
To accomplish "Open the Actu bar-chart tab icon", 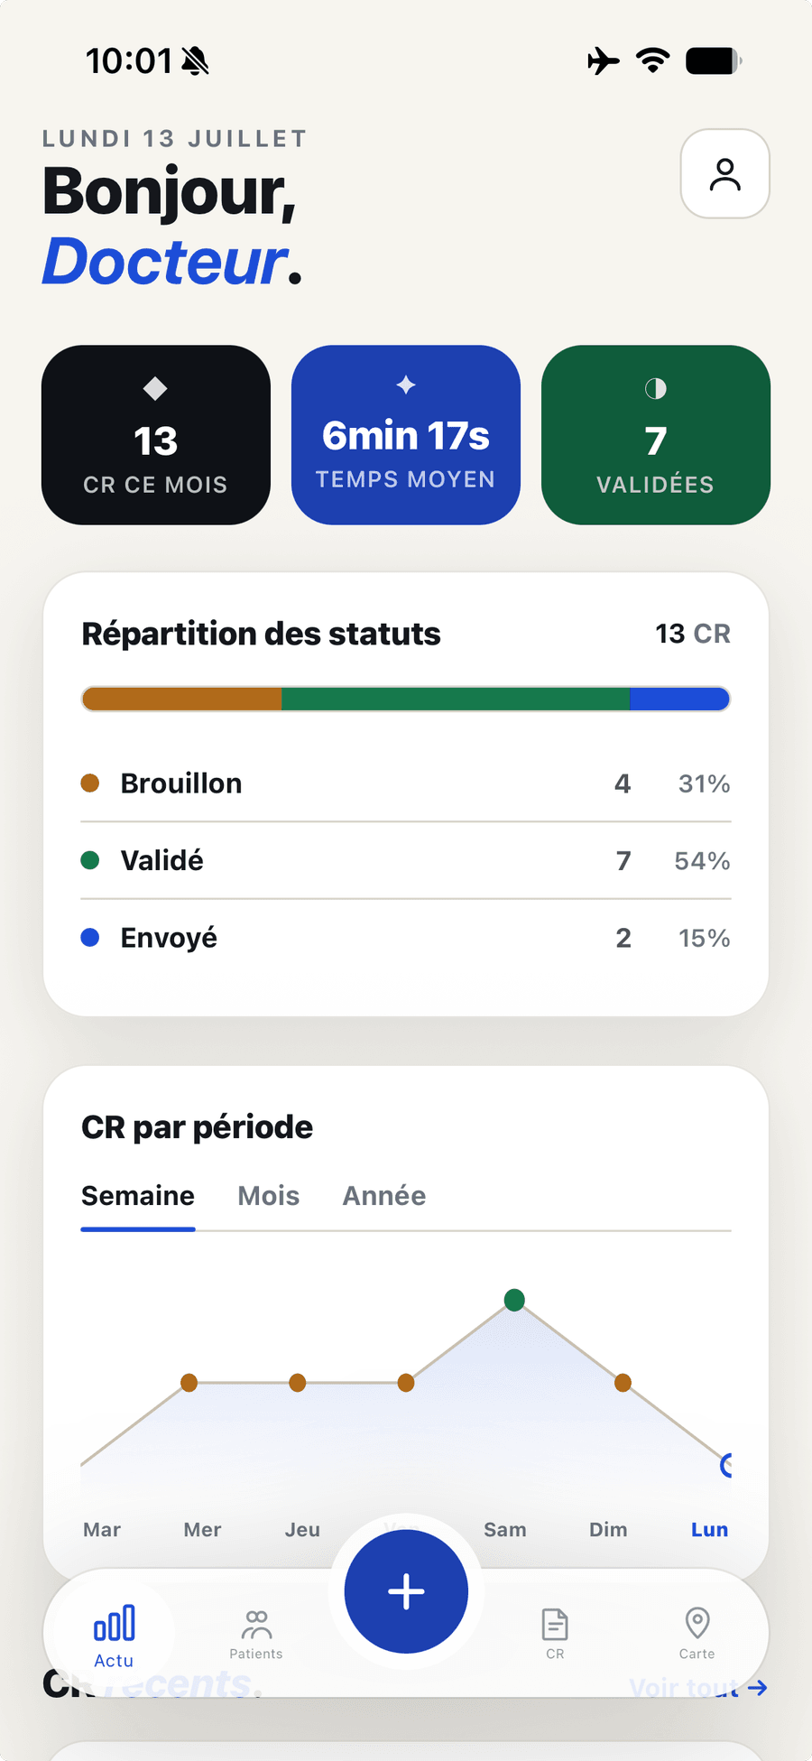I will [115, 1623].
